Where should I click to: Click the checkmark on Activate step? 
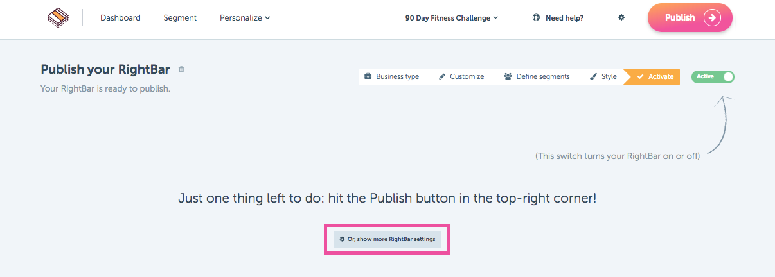(640, 76)
